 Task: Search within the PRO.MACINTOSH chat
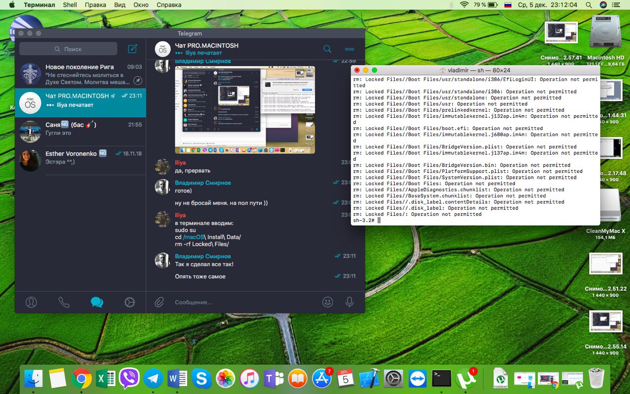pos(327,49)
